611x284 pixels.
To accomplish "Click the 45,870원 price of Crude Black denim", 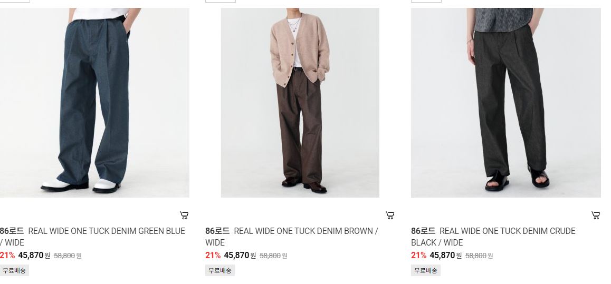I will [x=446, y=256].
